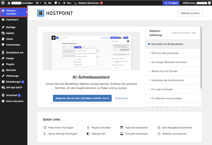Open the Kopfzeile bearbeiten quick link

coord(134,128)
